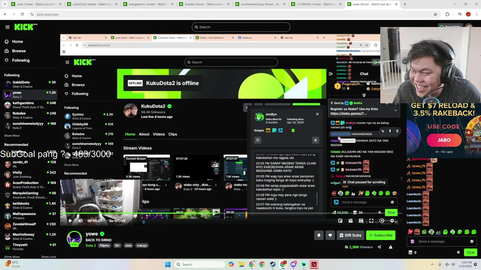
Task: Toggle fullscreen on the player
Action: (371, 221)
